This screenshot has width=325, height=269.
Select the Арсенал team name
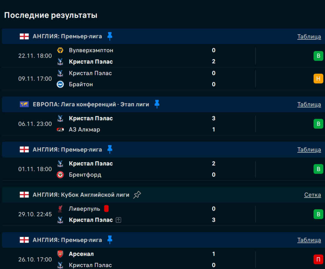(x=81, y=254)
